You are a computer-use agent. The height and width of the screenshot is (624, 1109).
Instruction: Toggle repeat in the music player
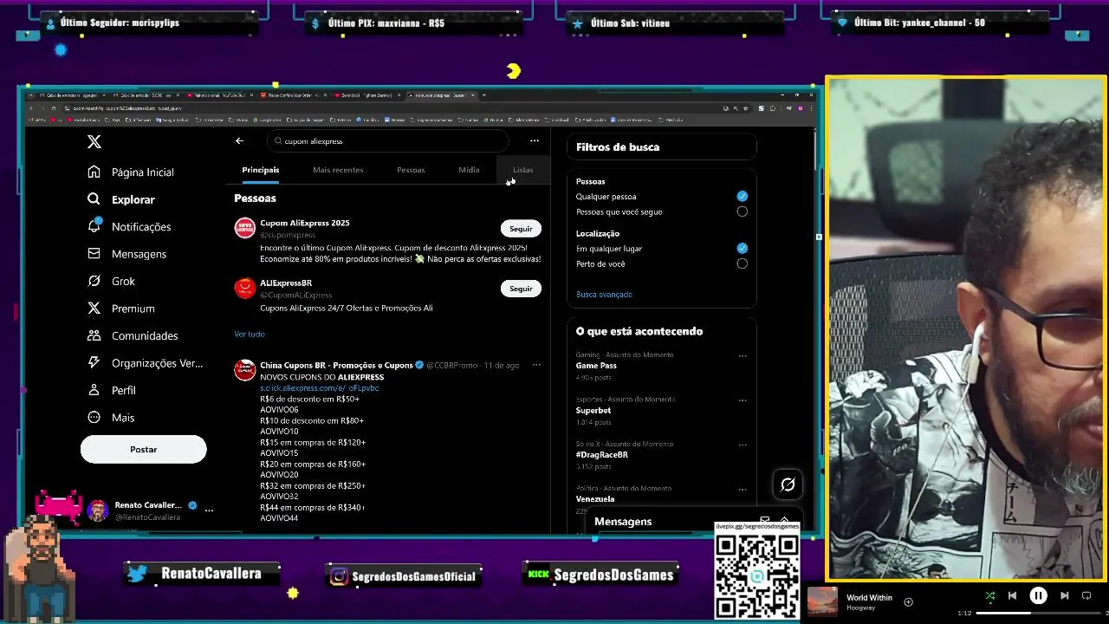pos(1086,595)
